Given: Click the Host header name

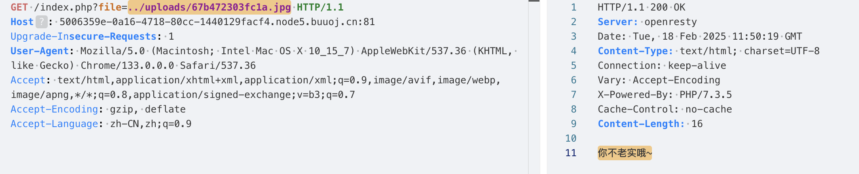Looking at the screenshot, I should [22, 22].
